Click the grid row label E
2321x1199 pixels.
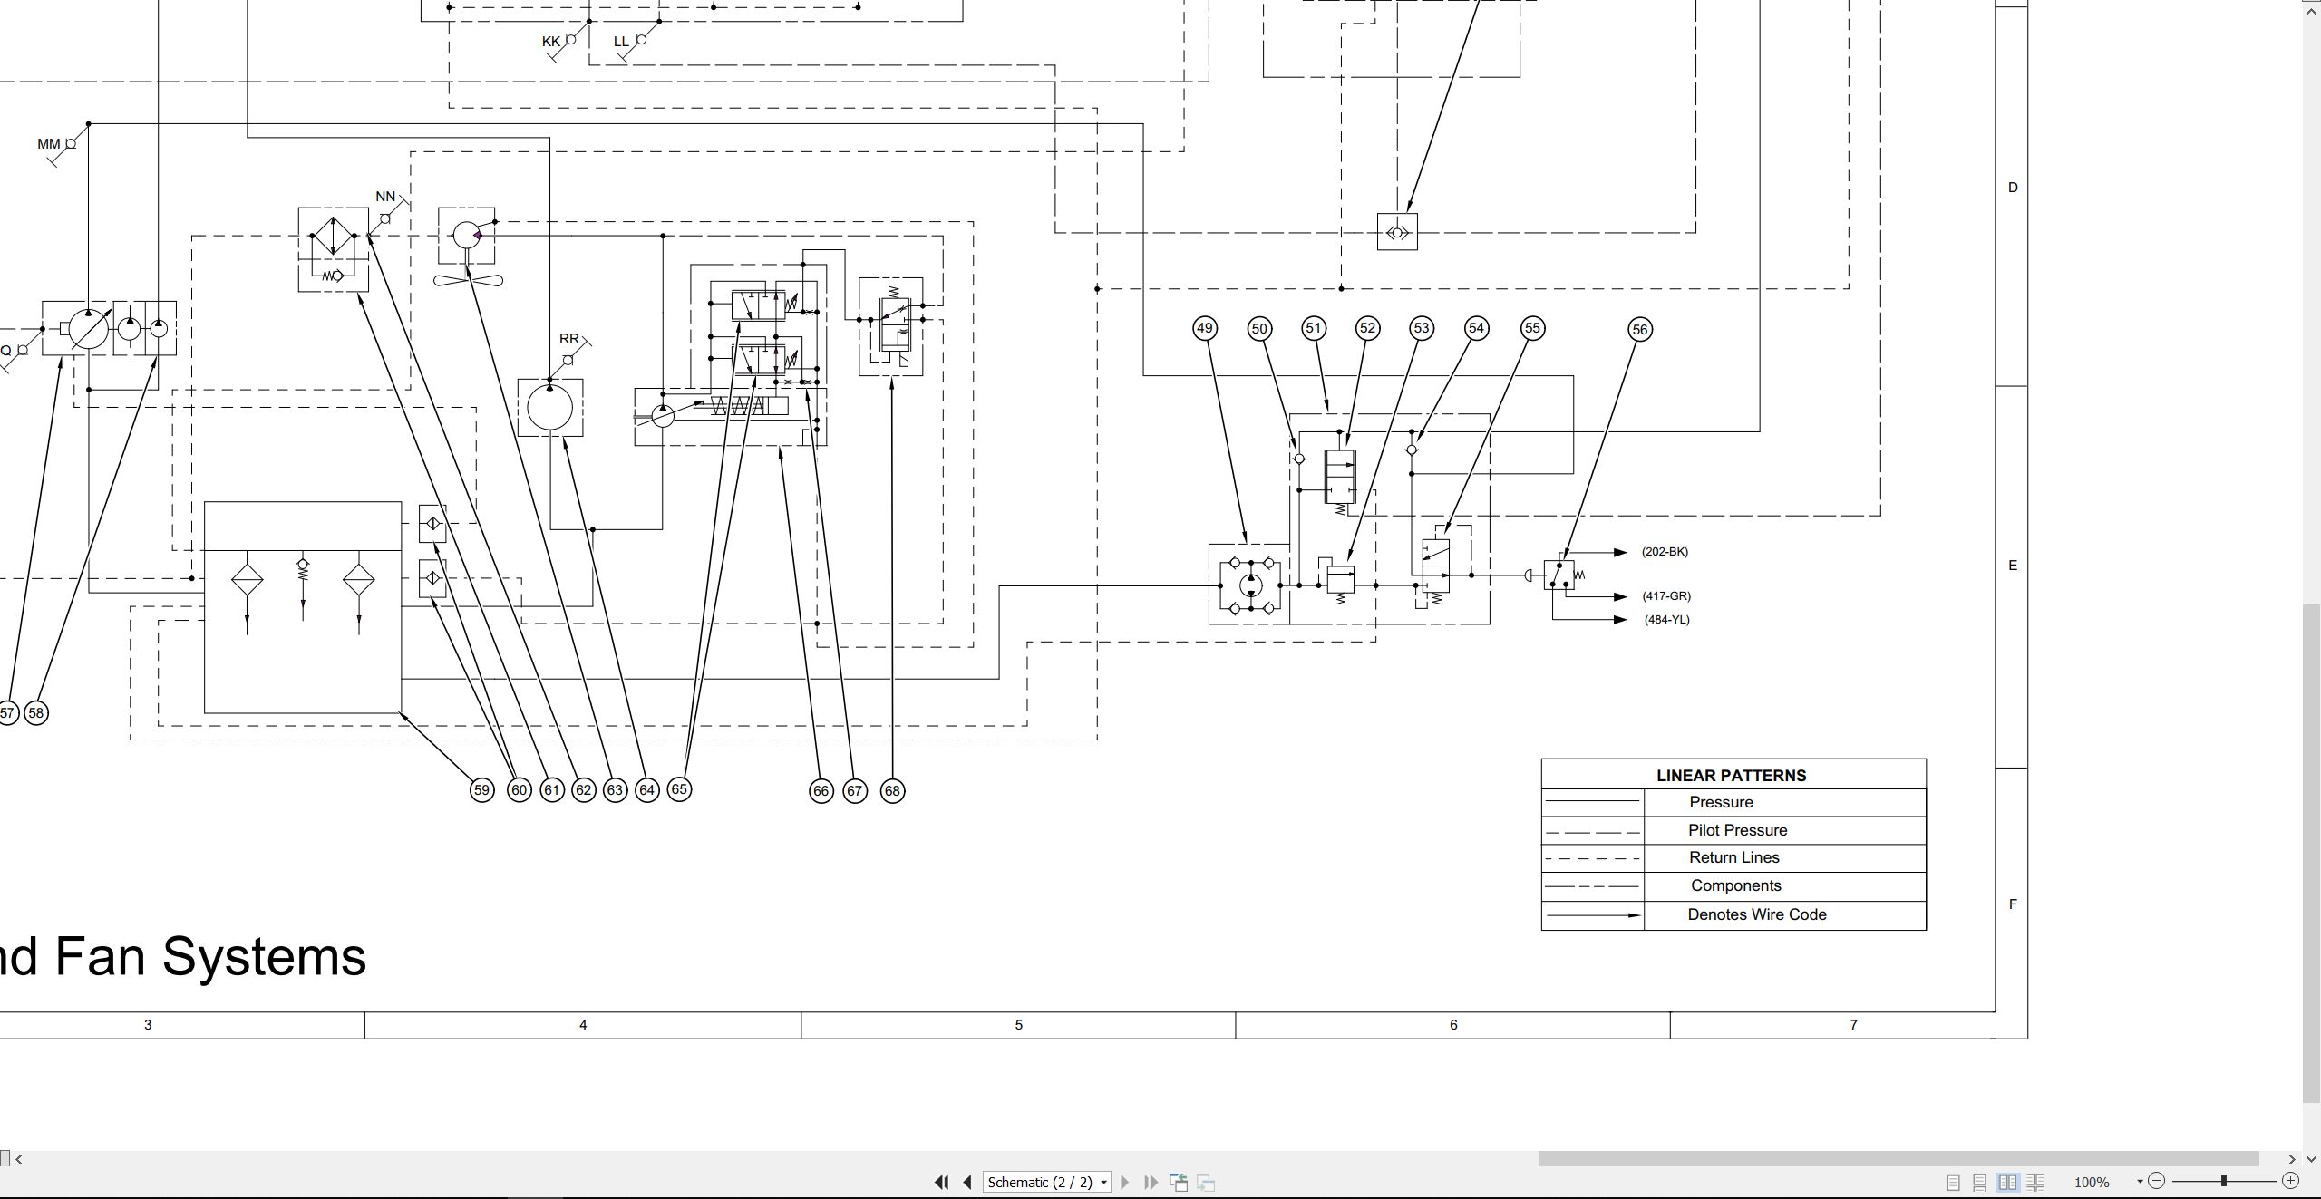2013,566
